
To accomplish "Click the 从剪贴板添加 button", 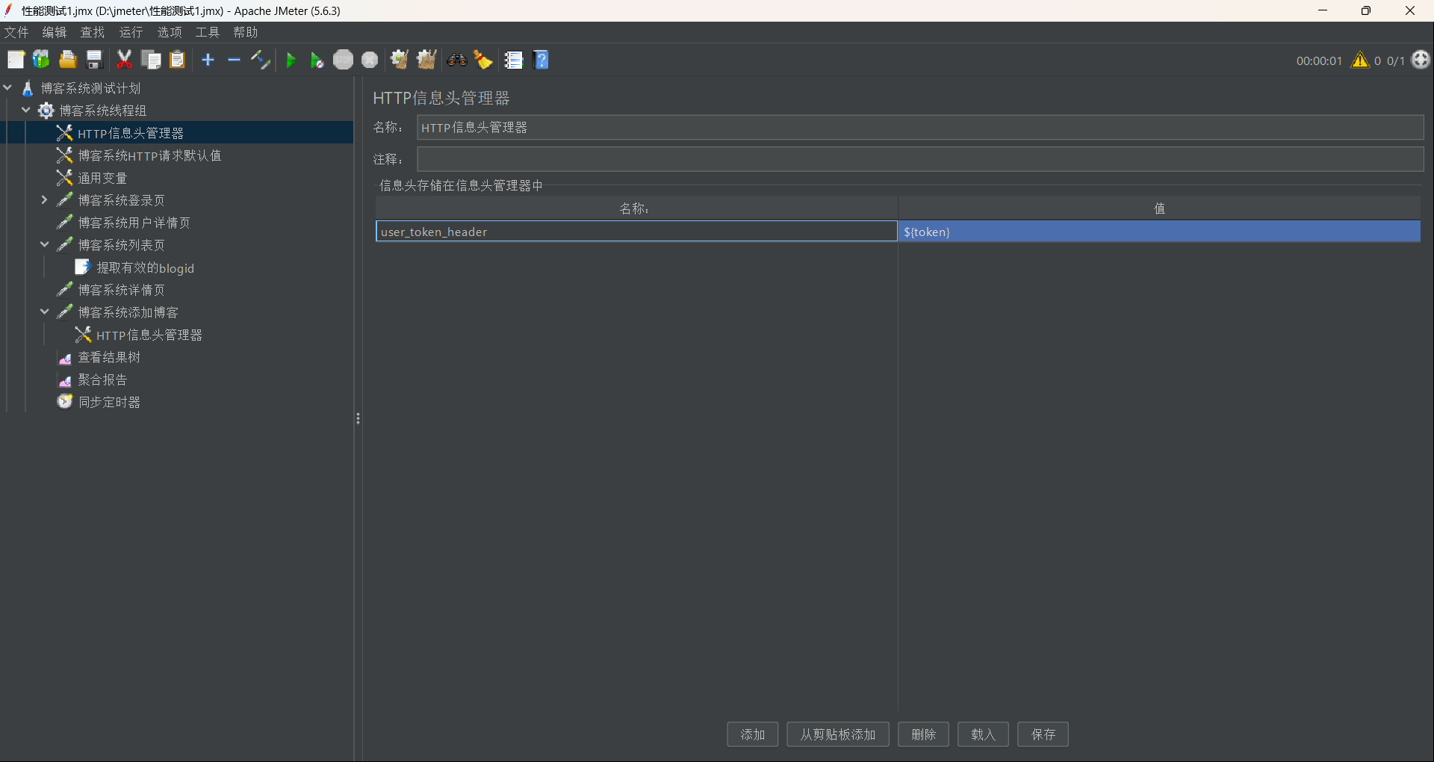I will coord(837,734).
